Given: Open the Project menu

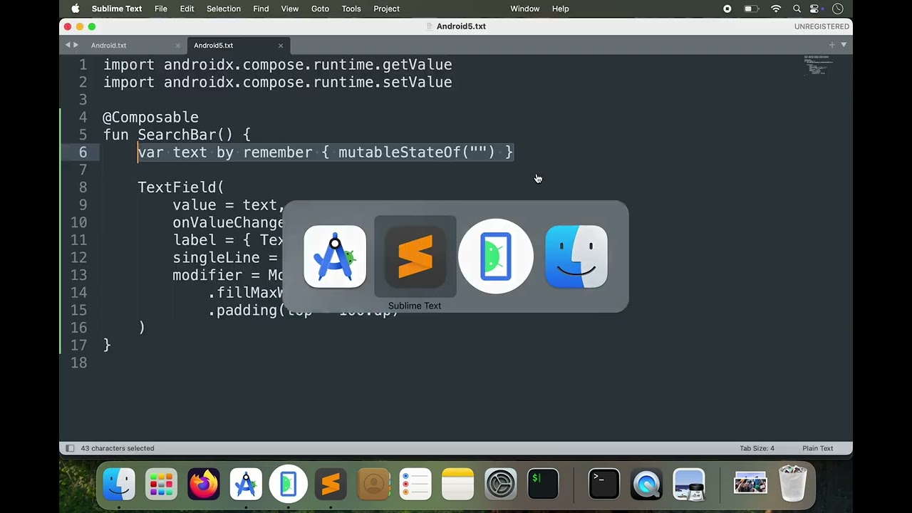Looking at the screenshot, I should click(386, 9).
